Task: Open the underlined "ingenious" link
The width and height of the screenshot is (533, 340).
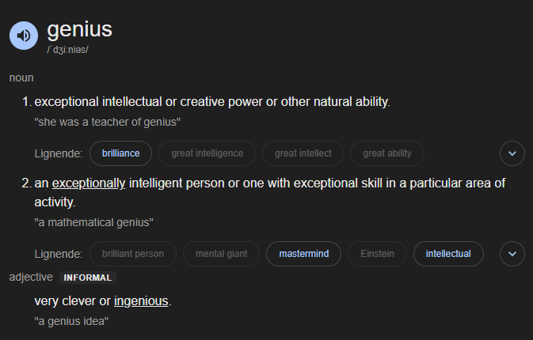Action: pos(141,300)
